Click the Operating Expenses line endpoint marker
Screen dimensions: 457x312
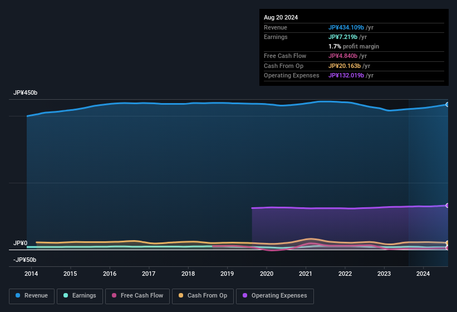coord(448,206)
